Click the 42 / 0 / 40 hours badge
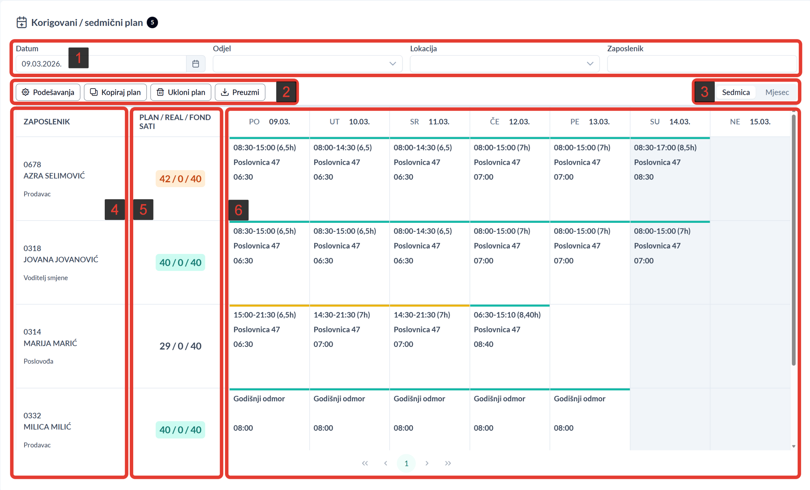 click(180, 179)
